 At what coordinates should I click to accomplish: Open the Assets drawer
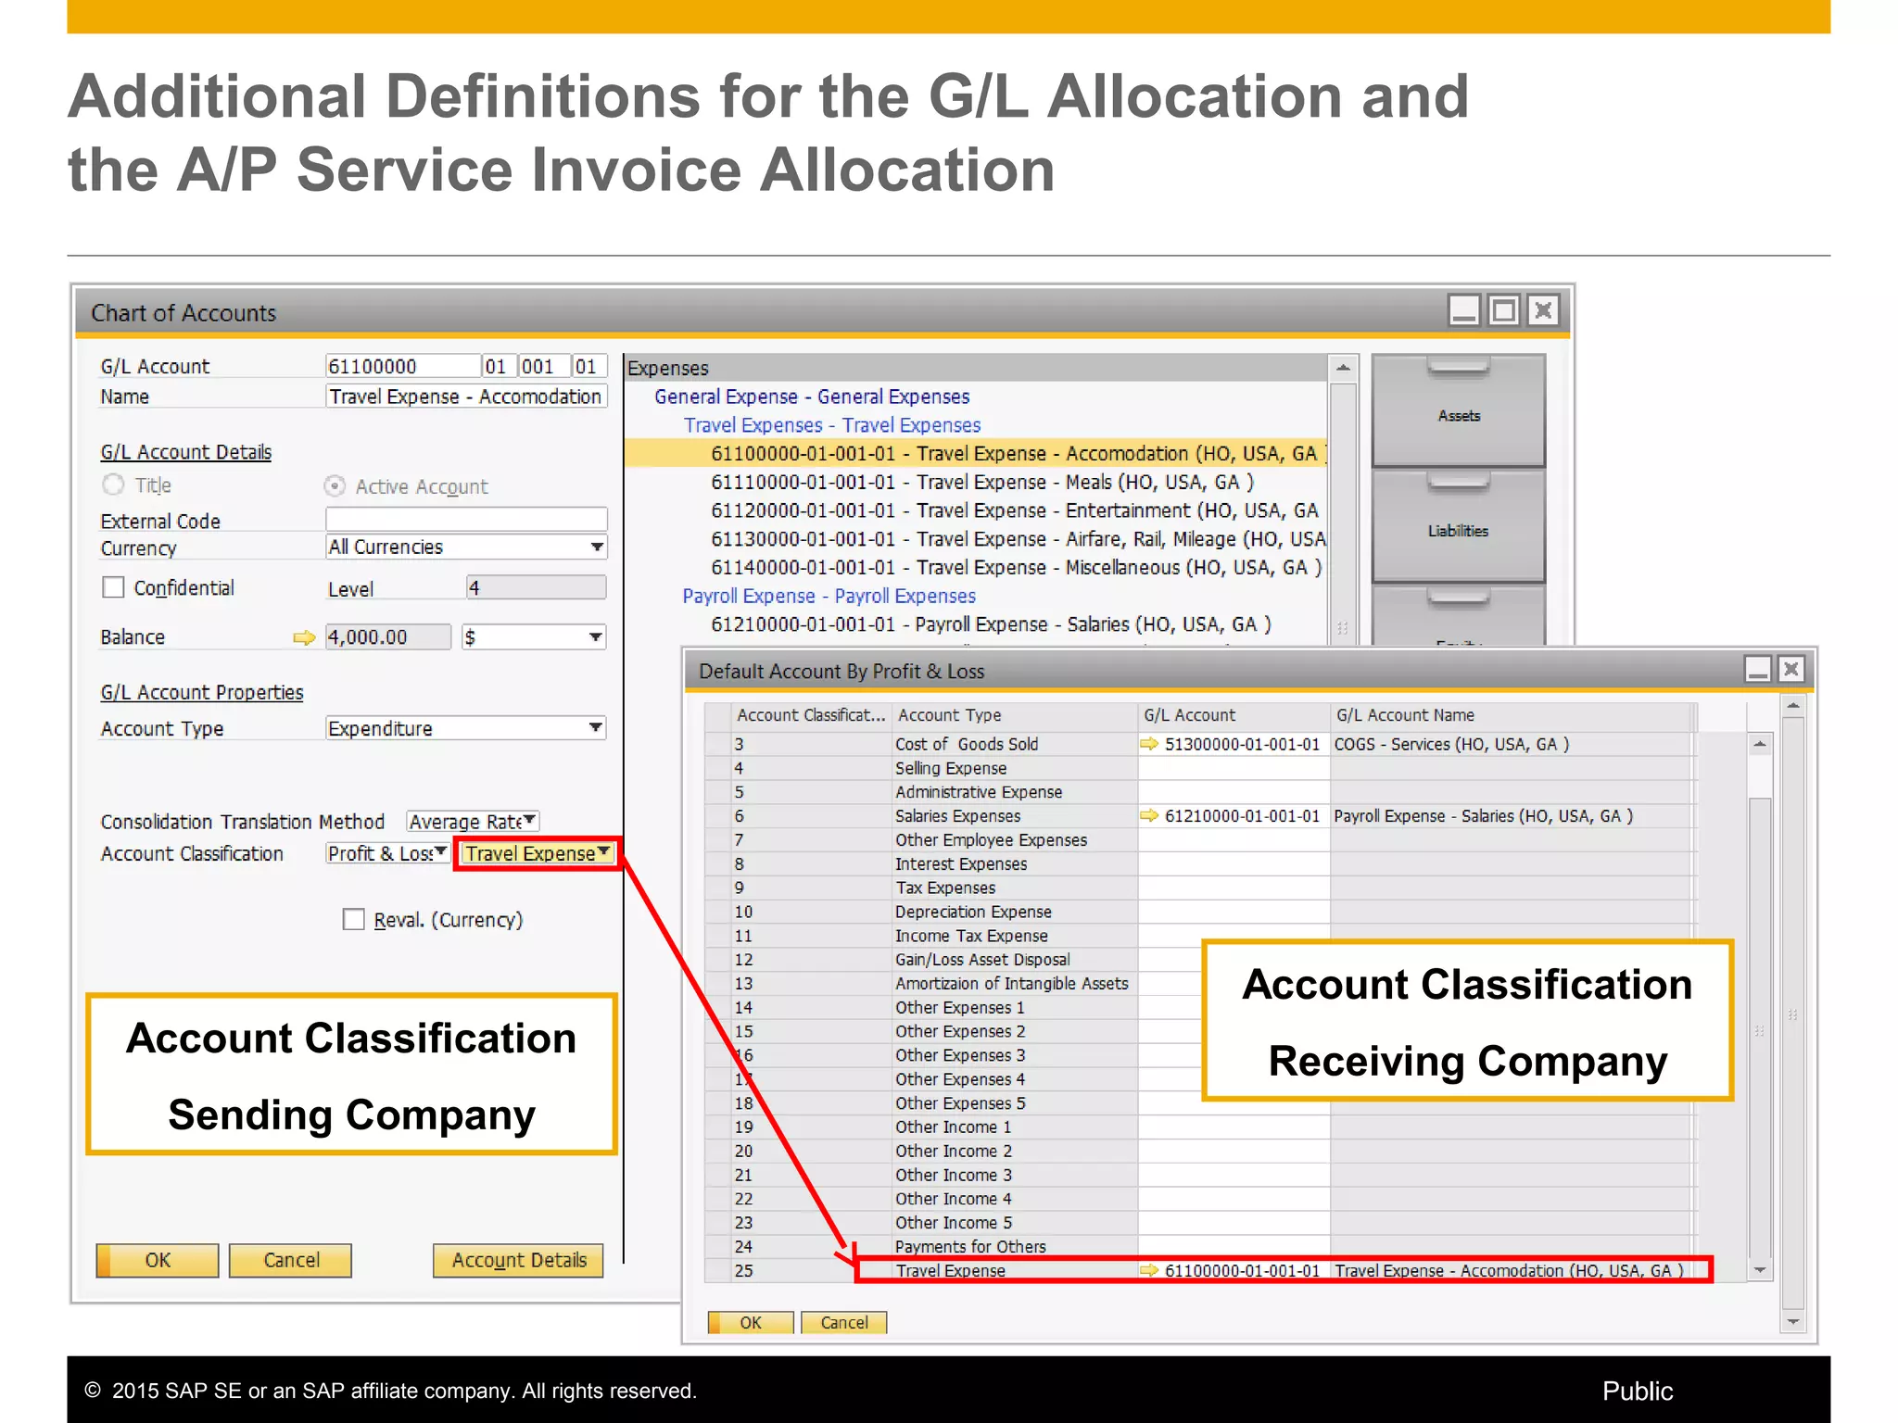coord(1458,411)
